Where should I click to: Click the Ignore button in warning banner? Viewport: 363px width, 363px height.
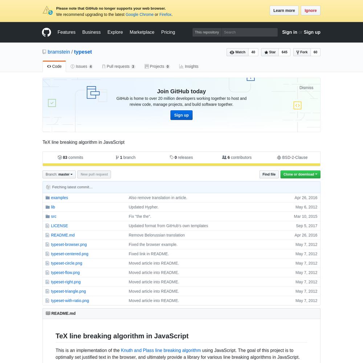click(310, 11)
